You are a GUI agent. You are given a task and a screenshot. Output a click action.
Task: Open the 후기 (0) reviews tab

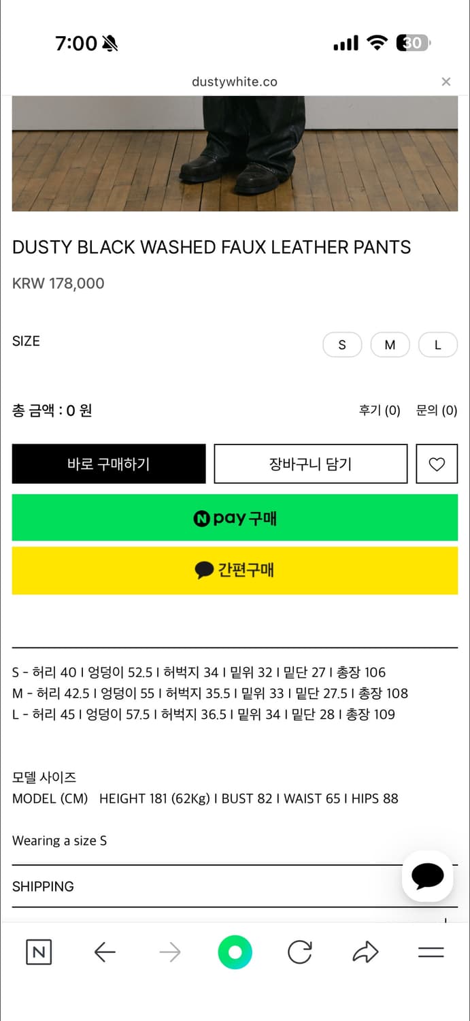point(379,410)
